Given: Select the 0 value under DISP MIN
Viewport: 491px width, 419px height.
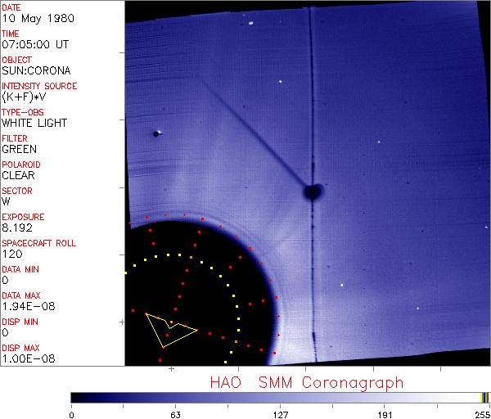Looking at the screenshot, I should click(x=5, y=332).
